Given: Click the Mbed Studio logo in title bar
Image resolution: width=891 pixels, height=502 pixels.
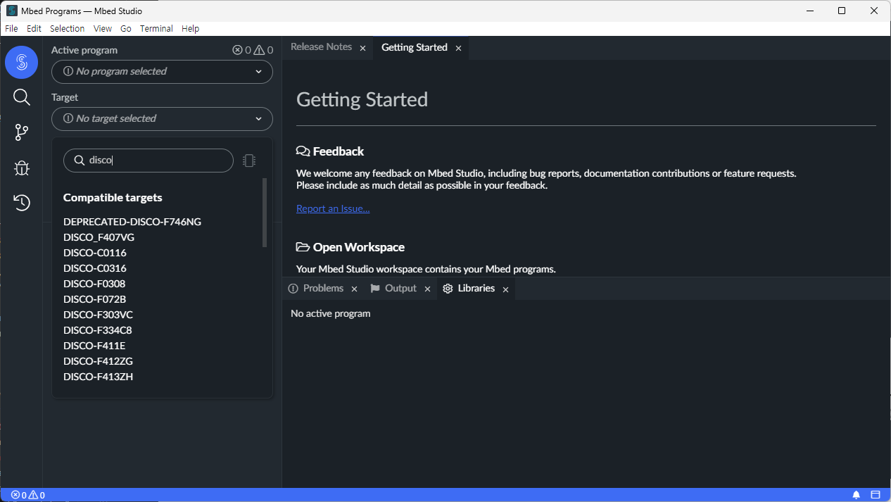Looking at the screenshot, I should point(12,11).
